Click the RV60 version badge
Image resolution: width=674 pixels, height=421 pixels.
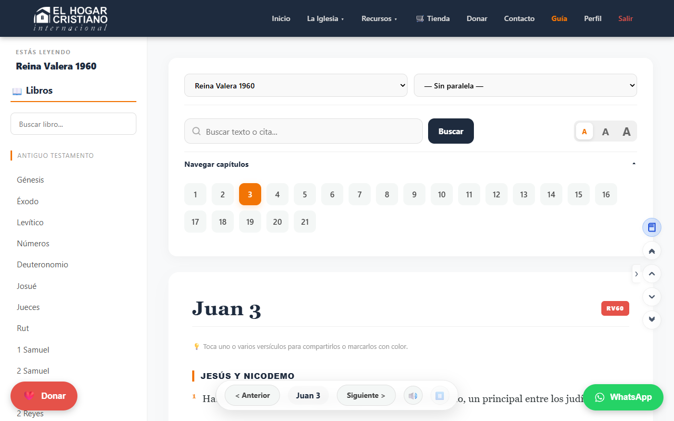point(615,308)
